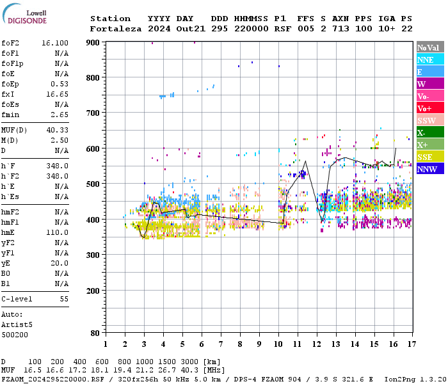Image resolution: width=448 pixels, height=384 pixels.
Task: Click the year 2024 in header
Action: 159,29
